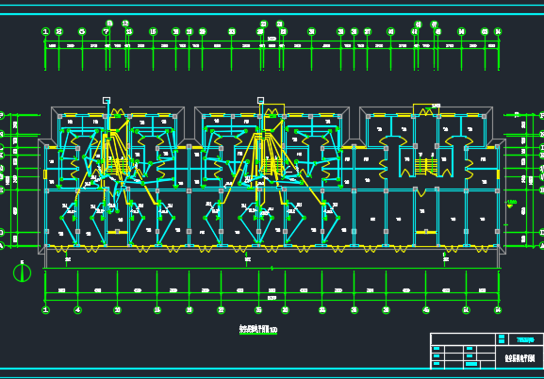Click the title block drawing name cell
This screenshot has width=544, height=379.
click(x=519, y=358)
